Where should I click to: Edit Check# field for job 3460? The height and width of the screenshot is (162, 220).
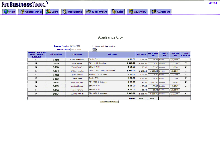click(164, 67)
